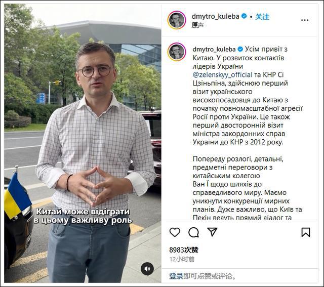The height and width of the screenshot is (287, 324).
Task: Share the post with the paper plane icon
Action: click(212, 232)
